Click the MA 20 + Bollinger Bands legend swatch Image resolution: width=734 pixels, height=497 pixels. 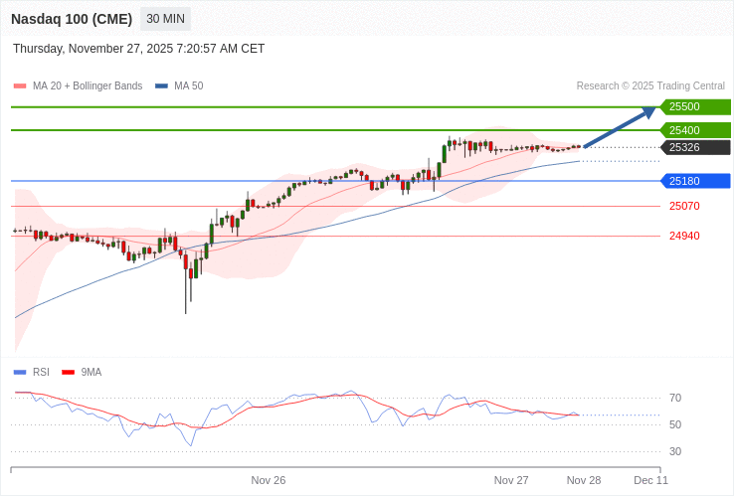pyautogui.click(x=20, y=86)
